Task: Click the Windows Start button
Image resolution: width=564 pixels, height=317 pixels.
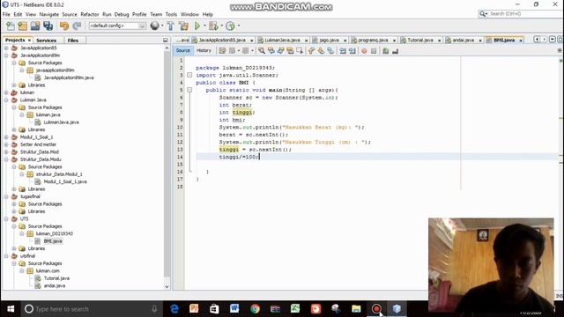Action: pos(11,309)
